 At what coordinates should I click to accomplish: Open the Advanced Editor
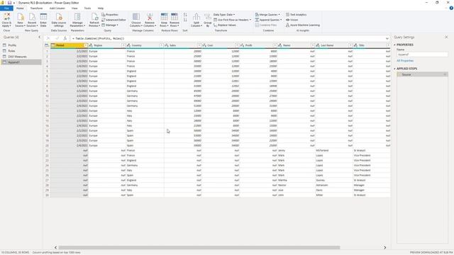point(113,20)
